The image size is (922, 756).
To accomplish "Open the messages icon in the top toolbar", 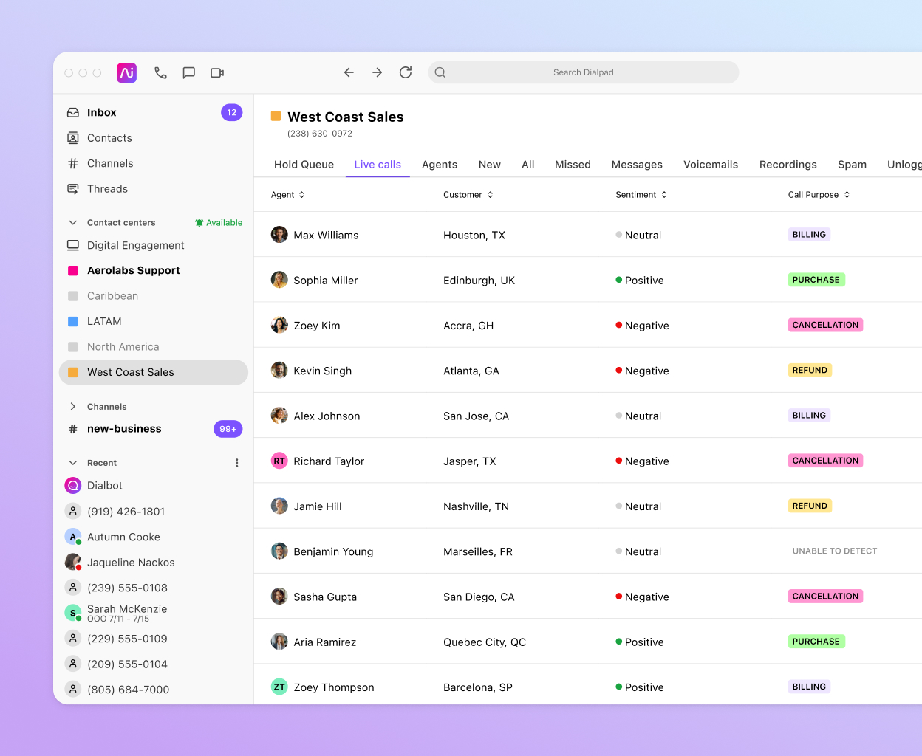I will pos(188,72).
